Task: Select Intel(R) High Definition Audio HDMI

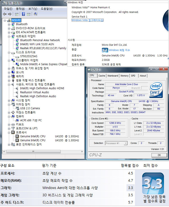Action: 42,88
